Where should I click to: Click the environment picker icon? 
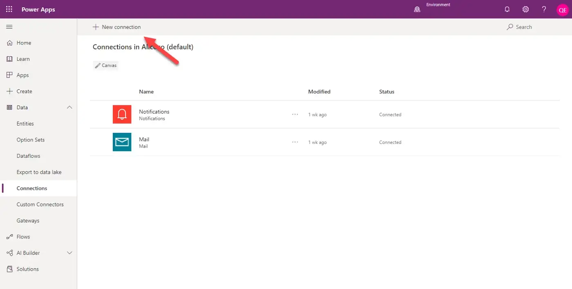click(417, 9)
